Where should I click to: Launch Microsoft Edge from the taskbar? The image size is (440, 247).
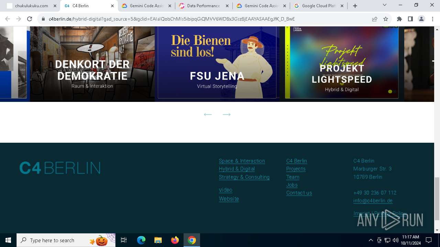(141, 240)
